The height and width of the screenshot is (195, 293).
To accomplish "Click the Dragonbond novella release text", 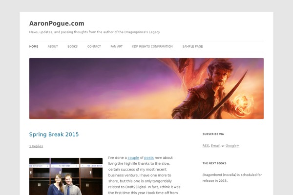I will pos(232,177).
